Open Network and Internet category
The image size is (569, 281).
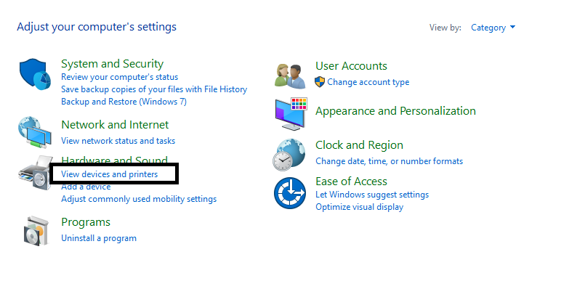[x=115, y=125]
